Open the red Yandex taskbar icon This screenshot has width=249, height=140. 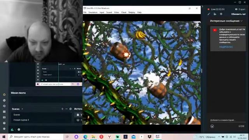[x=101, y=136]
